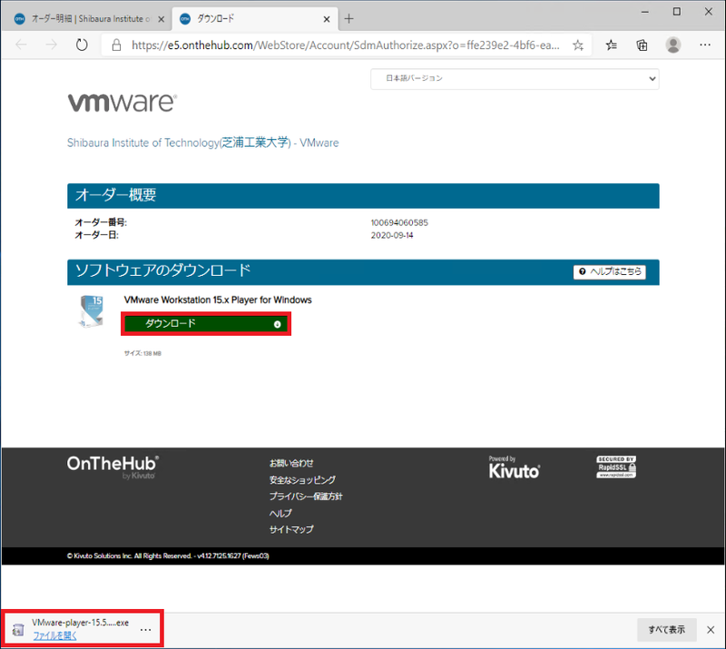This screenshot has width=726, height=649.
Task: Click the browser Back arrow
Action: coord(21,45)
